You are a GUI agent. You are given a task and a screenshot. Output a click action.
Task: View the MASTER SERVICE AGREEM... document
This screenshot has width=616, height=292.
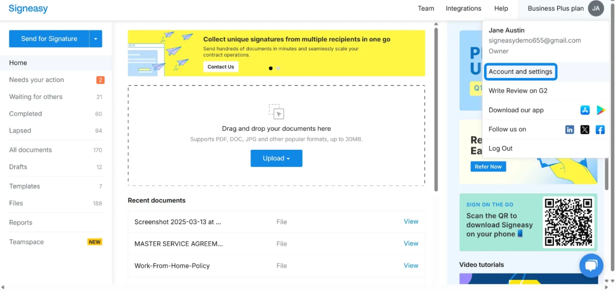[411, 244]
